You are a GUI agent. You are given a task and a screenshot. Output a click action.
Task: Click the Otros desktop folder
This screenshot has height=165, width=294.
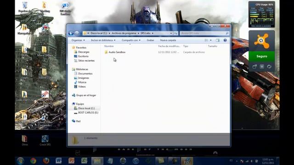coord(24,141)
